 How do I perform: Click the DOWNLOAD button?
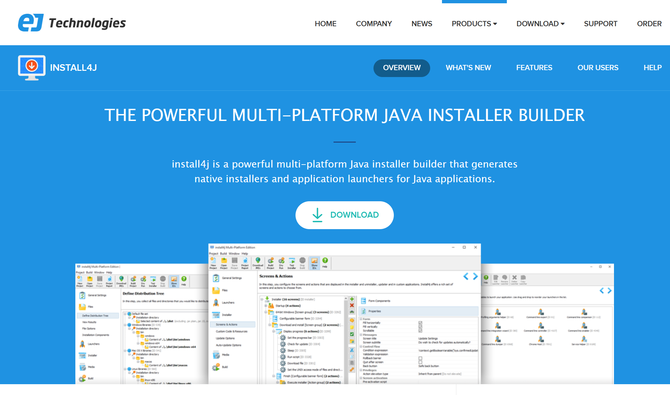click(345, 215)
